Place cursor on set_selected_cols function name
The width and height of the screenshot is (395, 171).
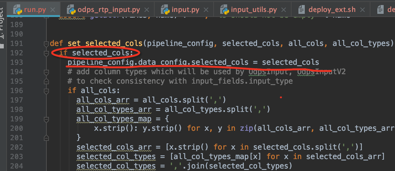click(x=105, y=43)
